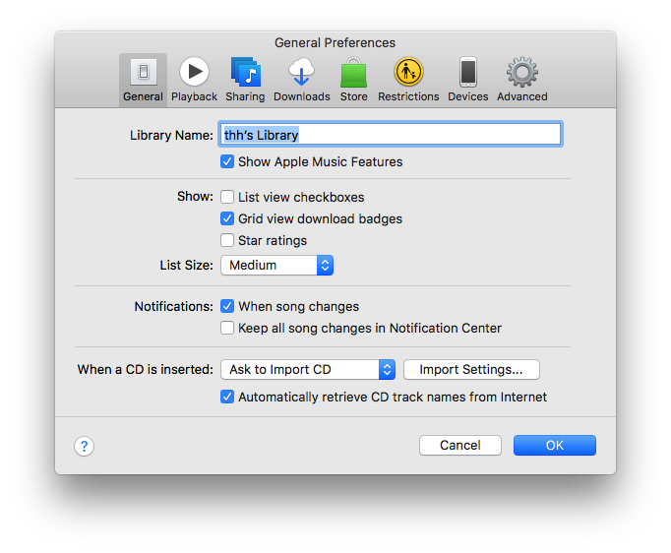Click the help question mark button
This screenshot has height=553, width=671.
[x=84, y=447]
